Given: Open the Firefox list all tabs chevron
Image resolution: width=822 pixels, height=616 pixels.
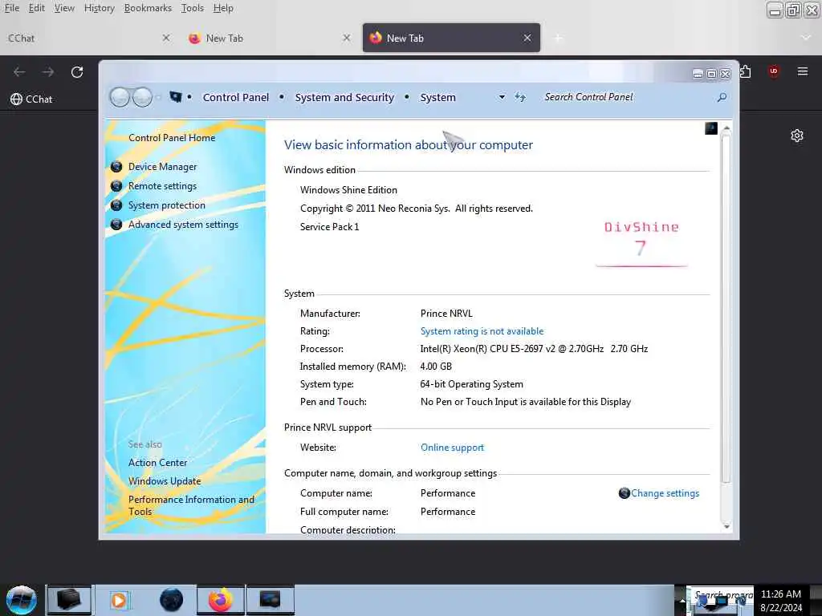Looking at the screenshot, I should click(x=806, y=38).
